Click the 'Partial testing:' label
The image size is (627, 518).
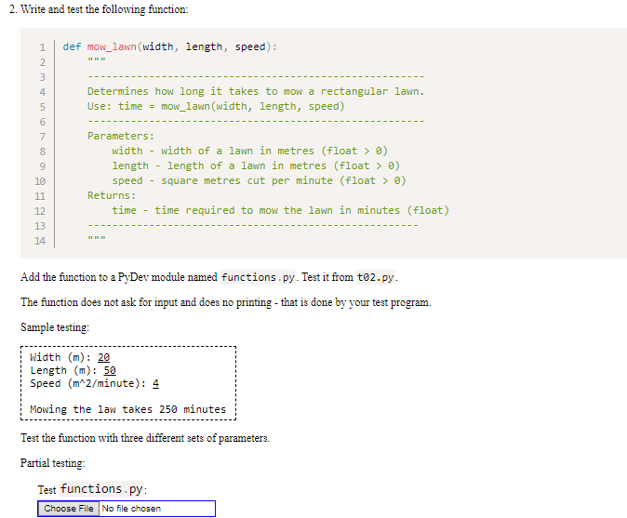point(53,463)
